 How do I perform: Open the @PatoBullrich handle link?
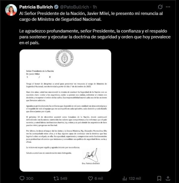[x=74, y=7]
